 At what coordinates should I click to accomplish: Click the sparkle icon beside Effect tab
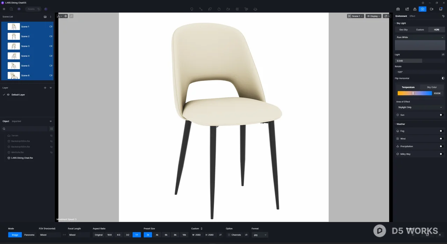point(443,16)
